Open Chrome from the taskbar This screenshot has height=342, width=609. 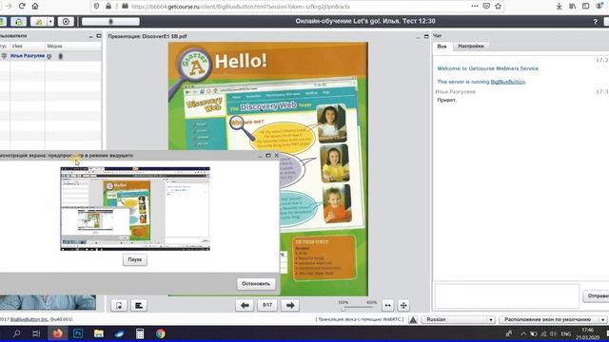point(161,333)
